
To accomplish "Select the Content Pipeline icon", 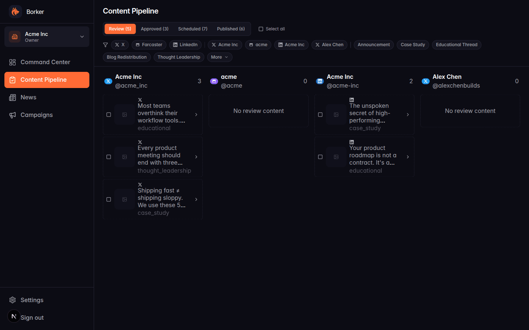I will [13, 80].
